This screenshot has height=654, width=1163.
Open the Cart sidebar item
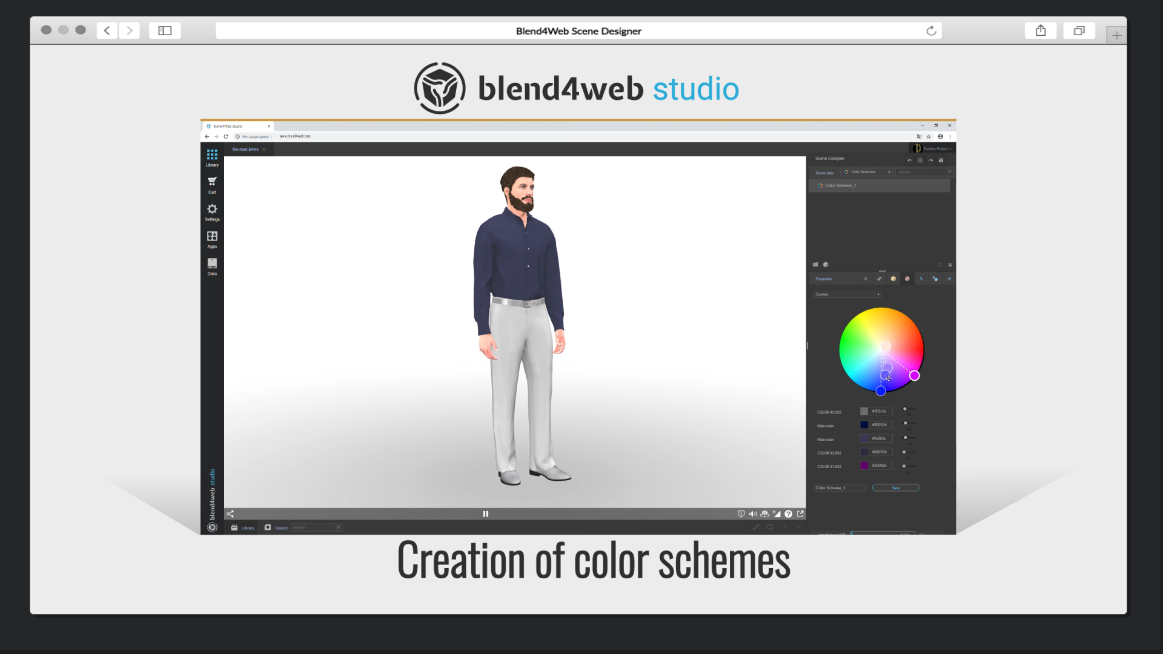(212, 185)
